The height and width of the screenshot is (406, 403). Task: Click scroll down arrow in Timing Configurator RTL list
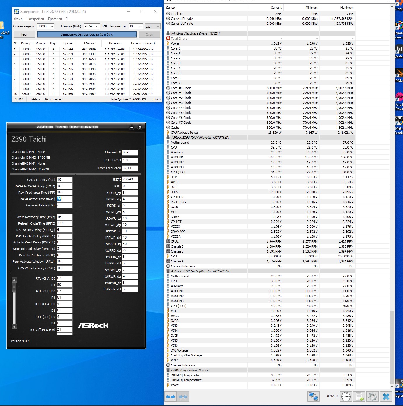pos(14,326)
